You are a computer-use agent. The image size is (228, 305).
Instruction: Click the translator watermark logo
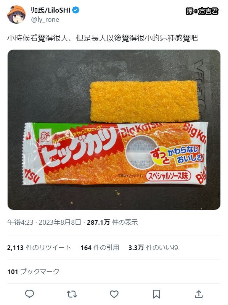(x=202, y=11)
